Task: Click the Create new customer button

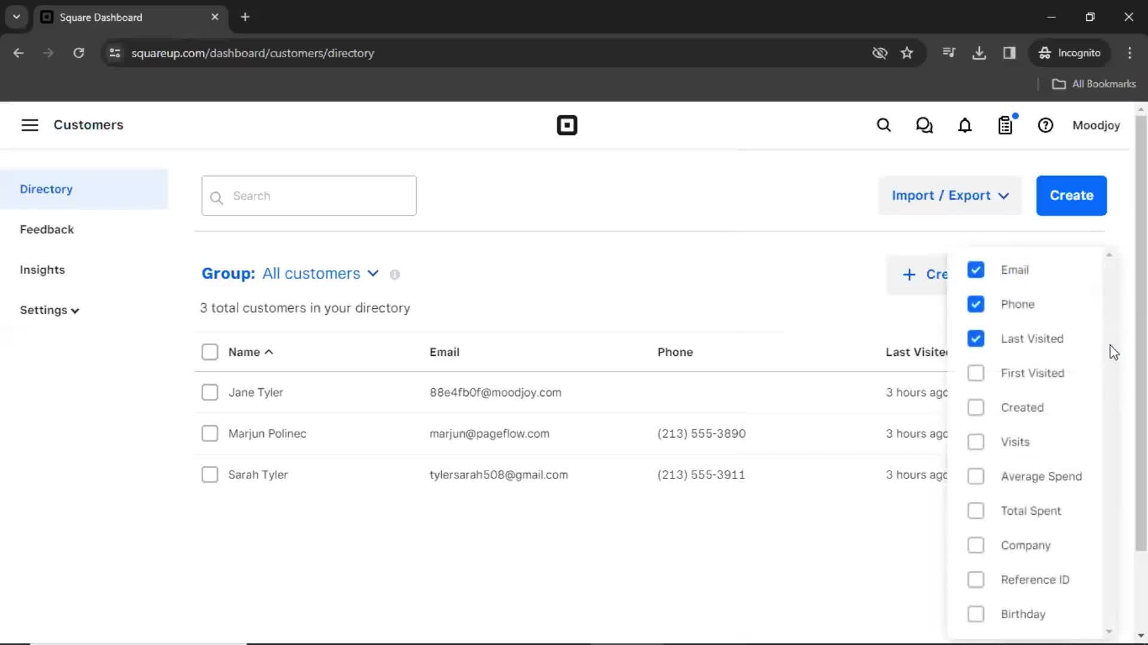Action: 1071,195
